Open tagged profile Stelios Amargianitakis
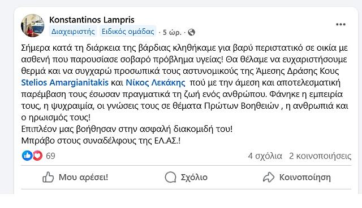The width and height of the screenshot is (362, 208). pyautogui.click(x=65, y=82)
